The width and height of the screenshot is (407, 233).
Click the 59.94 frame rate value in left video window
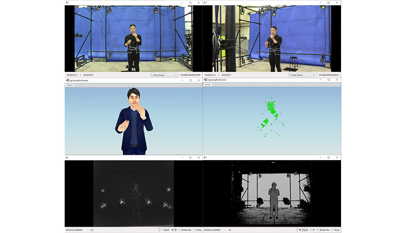coord(190,75)
